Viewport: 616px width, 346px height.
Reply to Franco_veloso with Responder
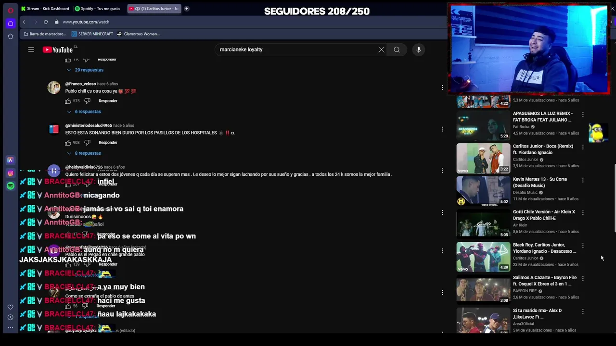click(108, 101)
